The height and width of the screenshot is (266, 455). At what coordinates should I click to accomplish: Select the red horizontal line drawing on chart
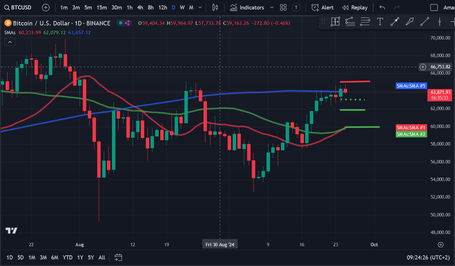coord(355,82)
